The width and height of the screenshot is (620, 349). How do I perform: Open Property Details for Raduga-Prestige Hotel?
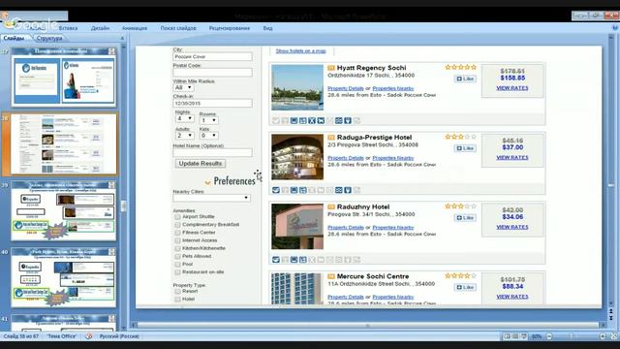(346, 158)
